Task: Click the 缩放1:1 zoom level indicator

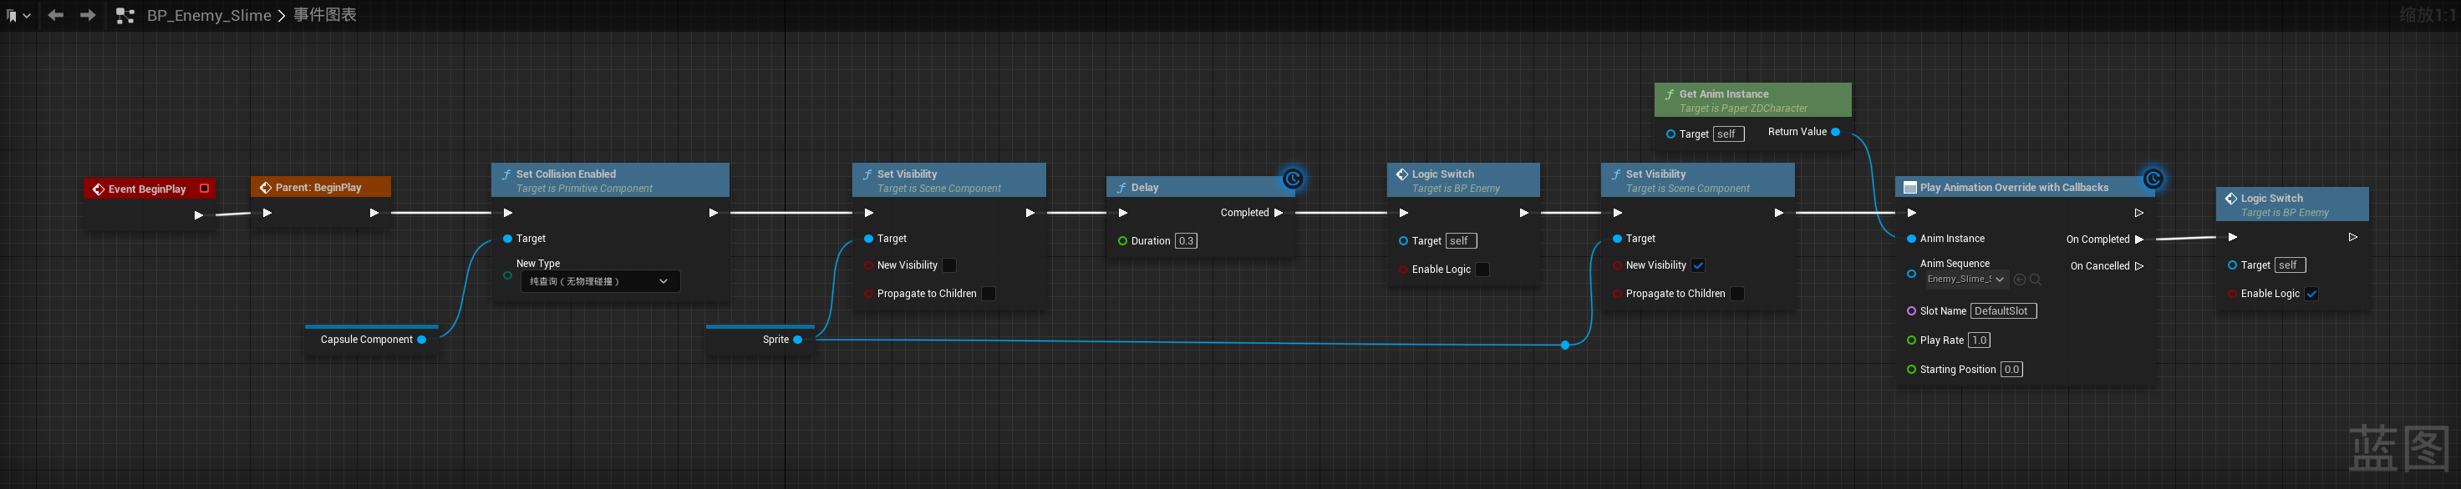Action: pos(2427,15)
